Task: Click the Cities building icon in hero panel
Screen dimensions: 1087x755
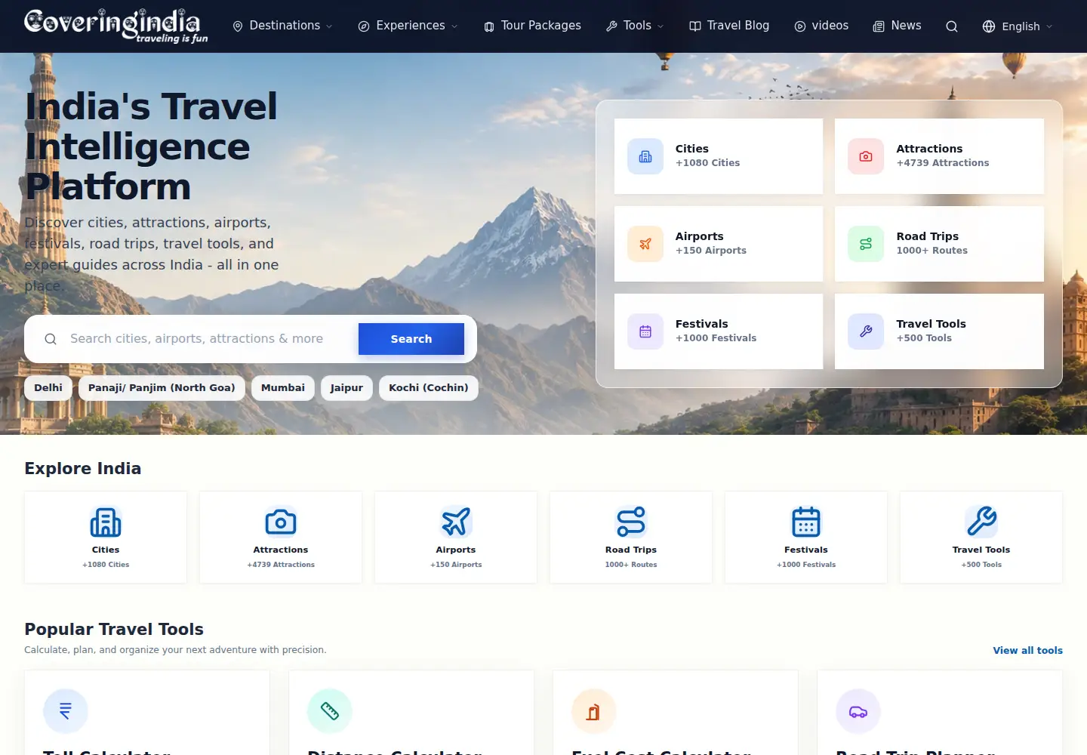Action: click(645, 156)
